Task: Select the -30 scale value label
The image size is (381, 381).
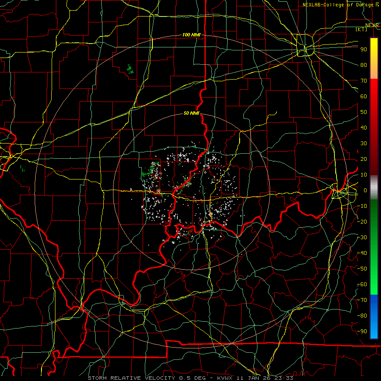Action: 362,237
